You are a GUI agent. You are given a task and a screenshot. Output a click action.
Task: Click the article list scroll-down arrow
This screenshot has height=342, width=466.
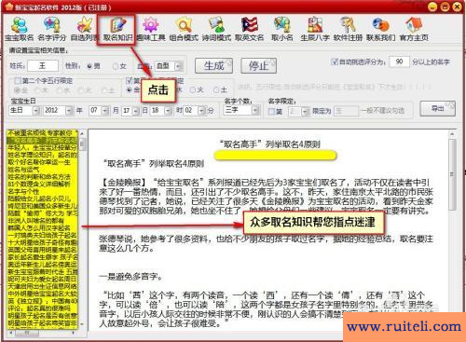tap(82, 324)
